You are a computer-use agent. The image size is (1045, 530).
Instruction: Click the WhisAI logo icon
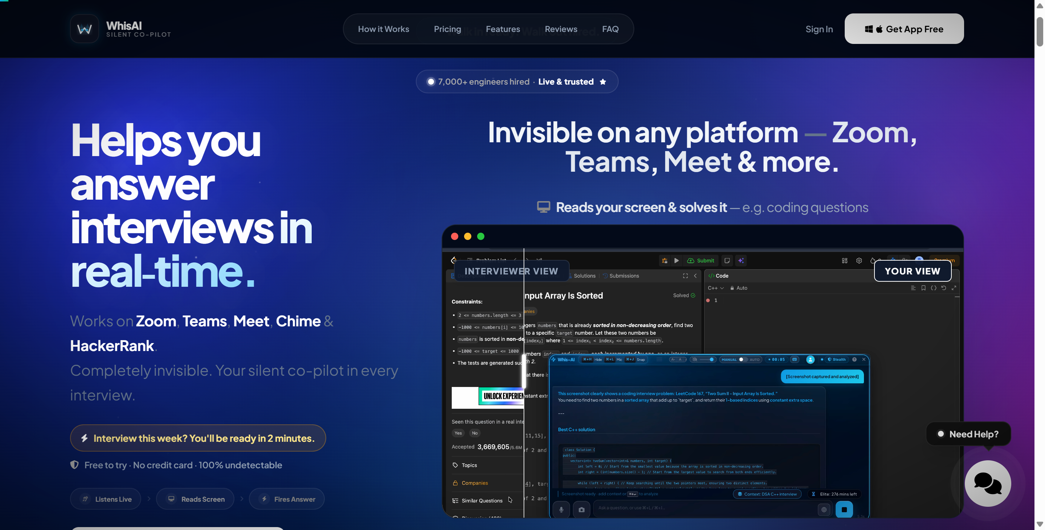85,29
